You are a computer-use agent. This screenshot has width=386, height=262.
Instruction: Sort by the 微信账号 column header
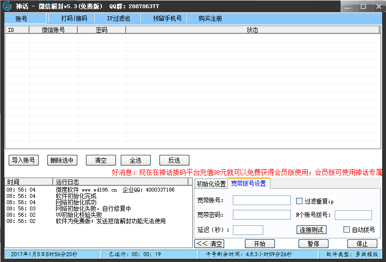[53, 30]
